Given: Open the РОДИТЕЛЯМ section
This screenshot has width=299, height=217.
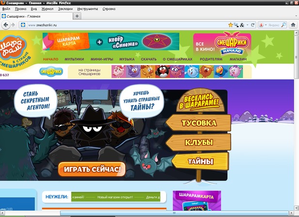Looking at the screenshot, I should 211,59.
